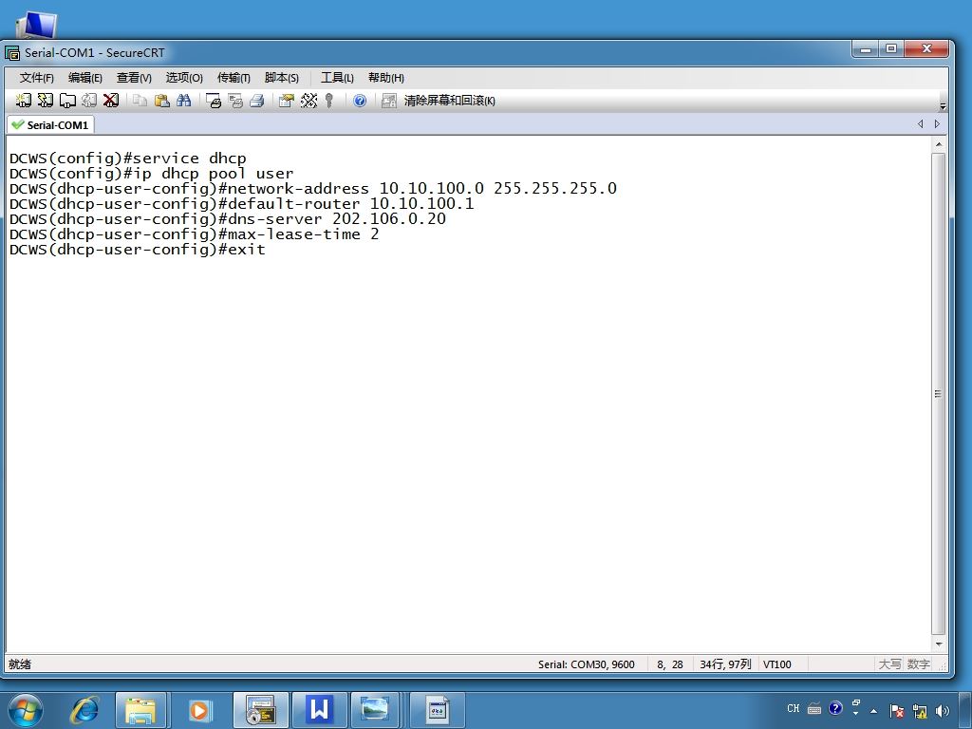Click the max-lease-time 2 line
972x729 pixels.
194,234
